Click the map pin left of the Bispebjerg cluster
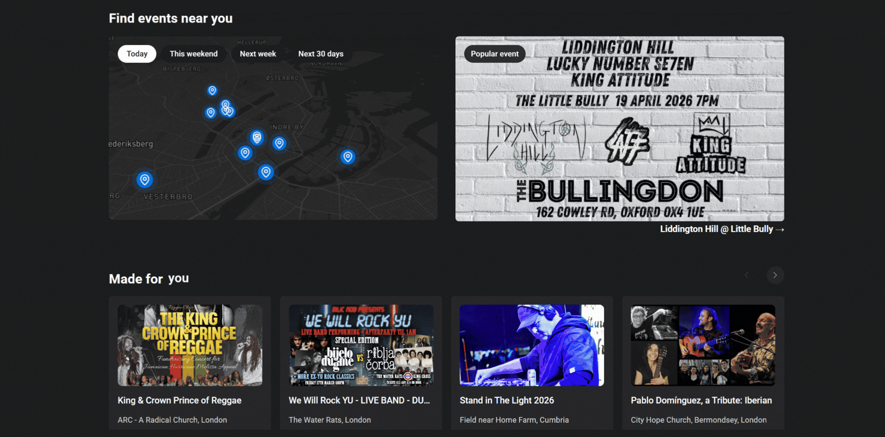885x437 pixels. tap(211, 112)
